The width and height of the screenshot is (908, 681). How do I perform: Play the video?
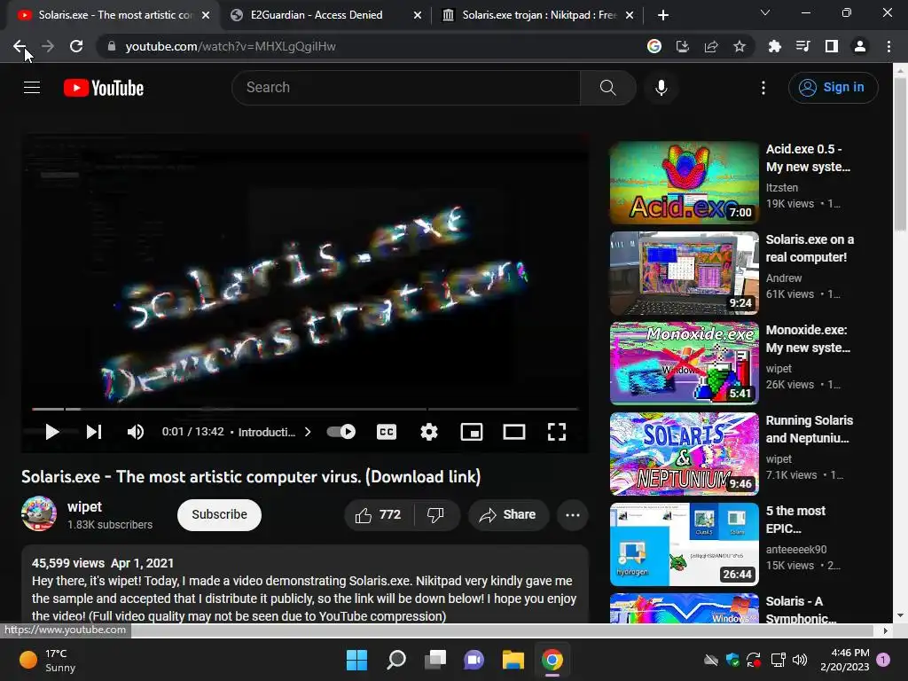coord(52,432)
